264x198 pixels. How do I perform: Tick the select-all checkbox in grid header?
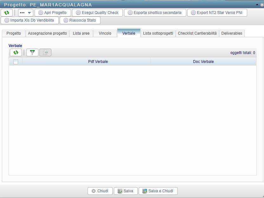pos(16,62)
